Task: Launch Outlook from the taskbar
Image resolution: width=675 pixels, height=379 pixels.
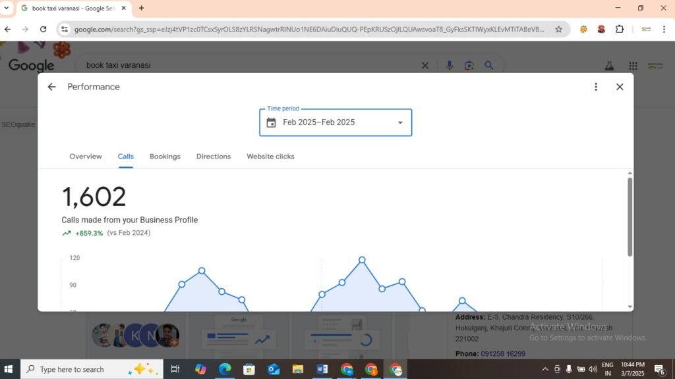Action: [274, 369]
